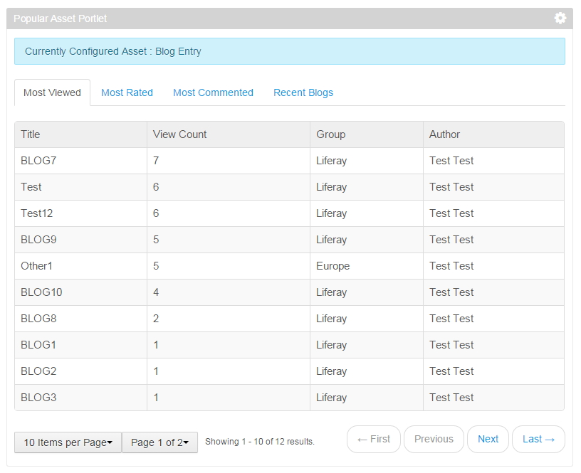Click the Author column header
Screen dimensions: 581x473
tap(444, 134)
